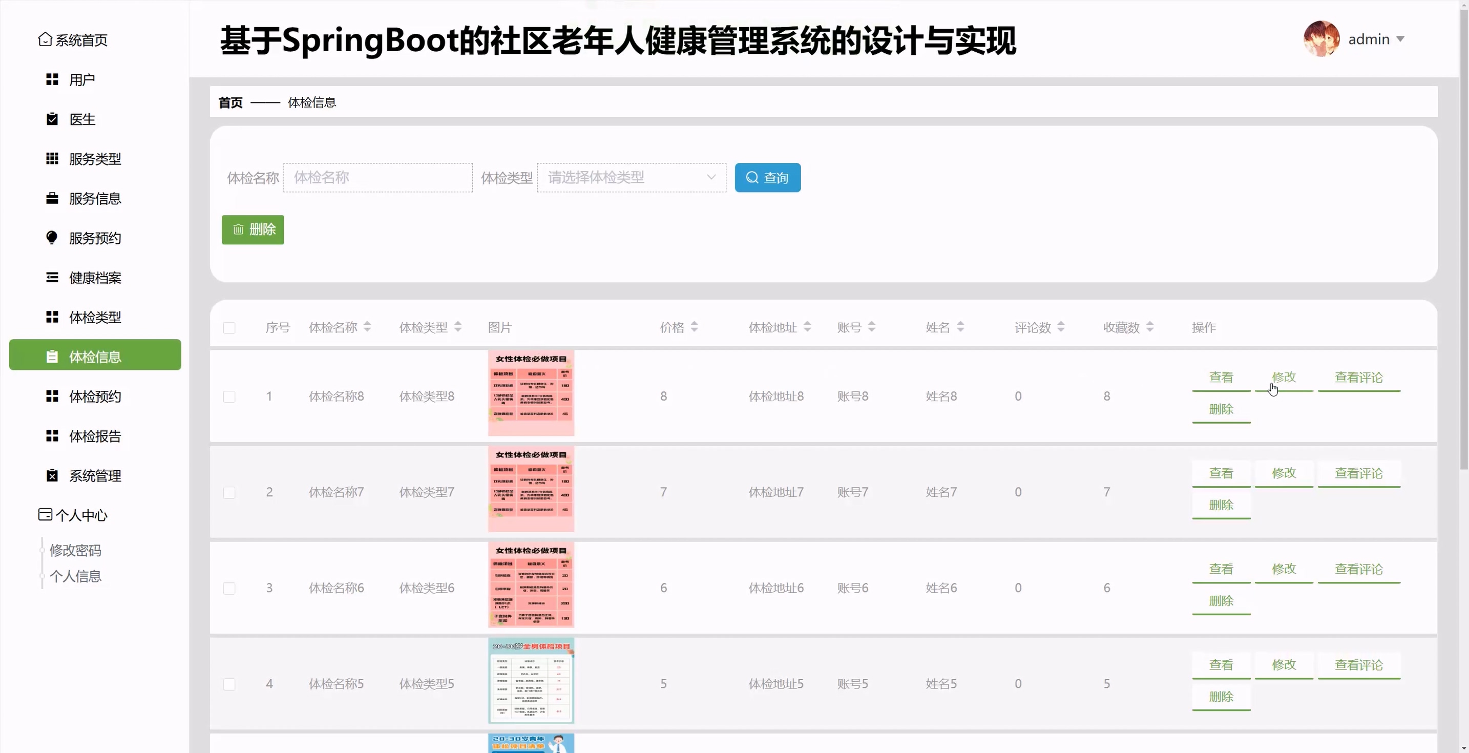1469x753 pixels.
Task: Click the icon beside 系统管理
Action: tap(52, 475)
